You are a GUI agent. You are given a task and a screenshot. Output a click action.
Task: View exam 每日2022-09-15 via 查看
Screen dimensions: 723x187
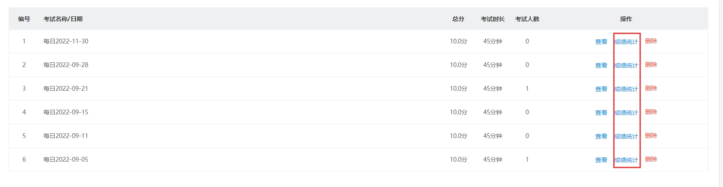pyautogui.click(x=601, y=113)
